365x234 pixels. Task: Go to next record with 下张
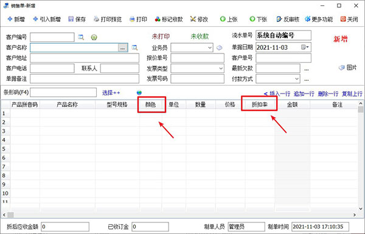[x=258, y=19]
